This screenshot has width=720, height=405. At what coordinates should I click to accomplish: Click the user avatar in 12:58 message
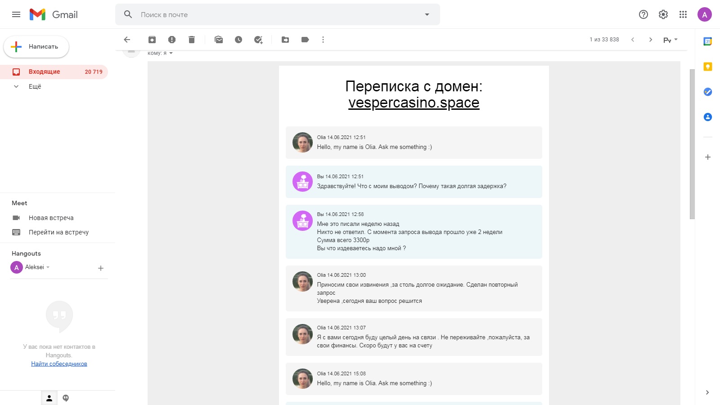(302, 221)
